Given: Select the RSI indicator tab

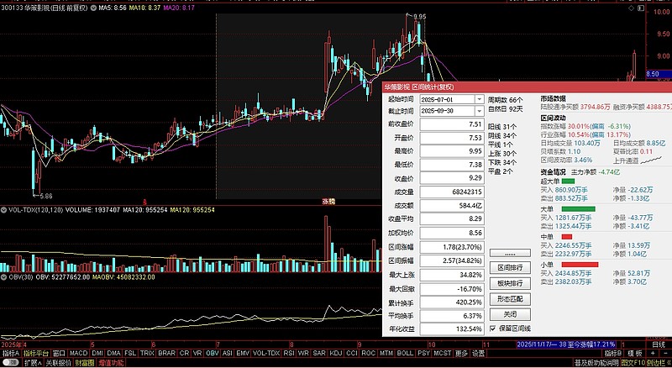Looking at the screenshot, I should pyautogui.click(x=289, y=354).
